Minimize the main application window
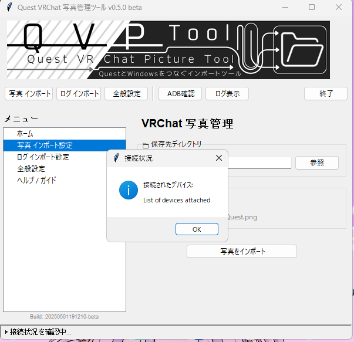Screen dimensions: 354x342 pyautogui.click(x=285, y=7)
